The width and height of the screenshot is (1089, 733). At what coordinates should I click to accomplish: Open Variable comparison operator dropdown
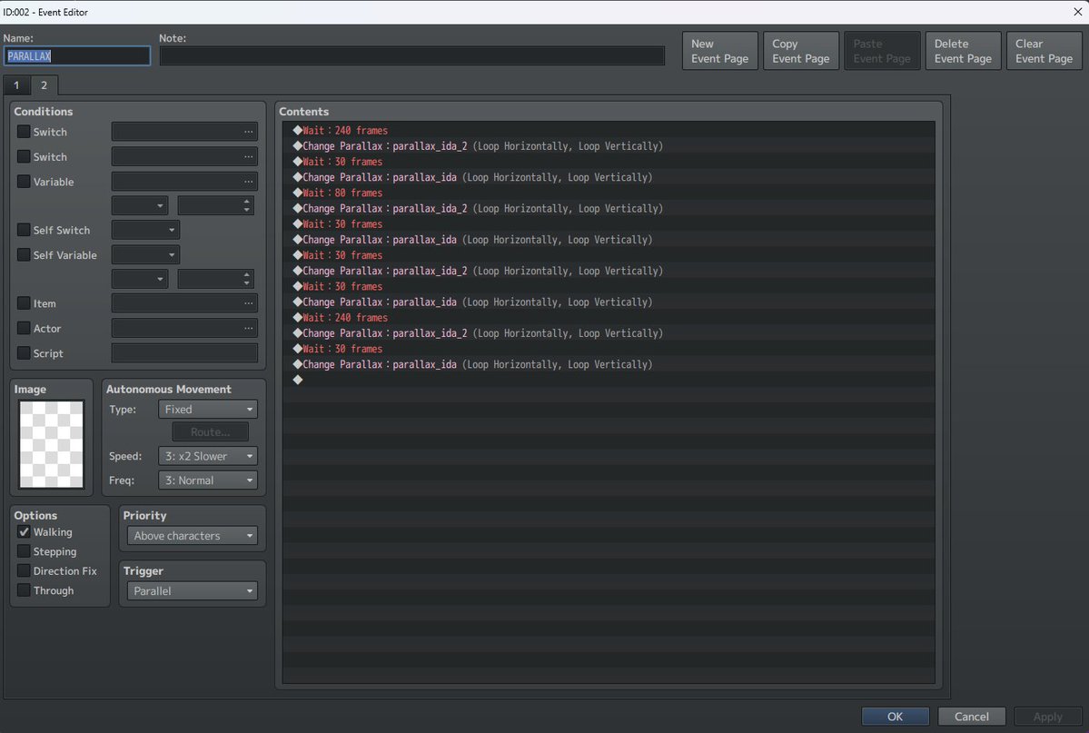pos(140,205)
